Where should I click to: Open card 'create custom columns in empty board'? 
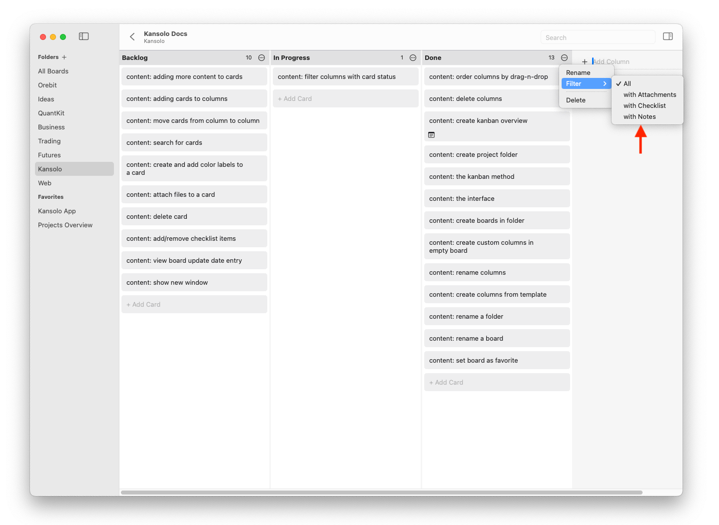pos(497,246)
